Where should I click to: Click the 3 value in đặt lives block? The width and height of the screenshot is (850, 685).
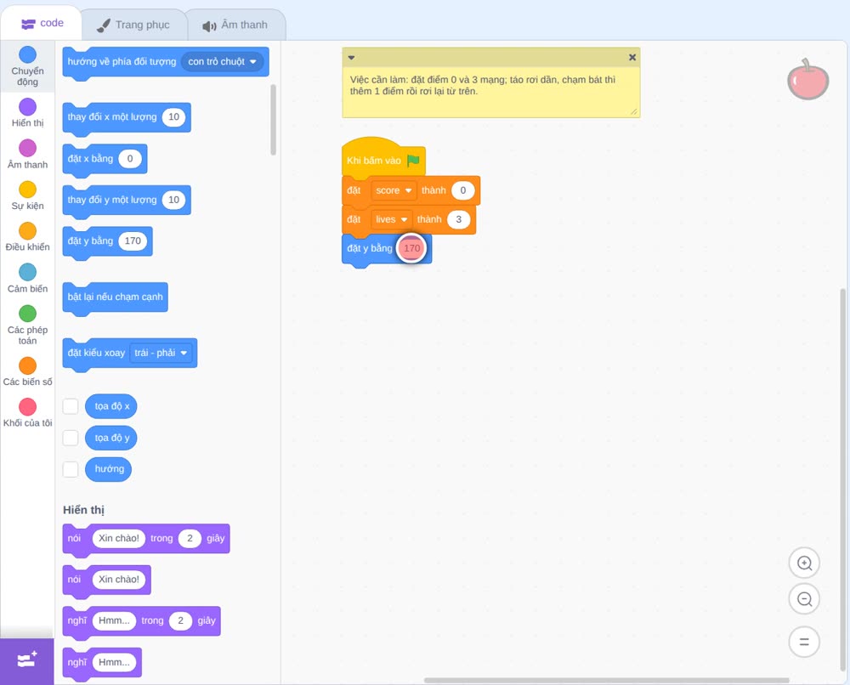click(x=459, y=219)
